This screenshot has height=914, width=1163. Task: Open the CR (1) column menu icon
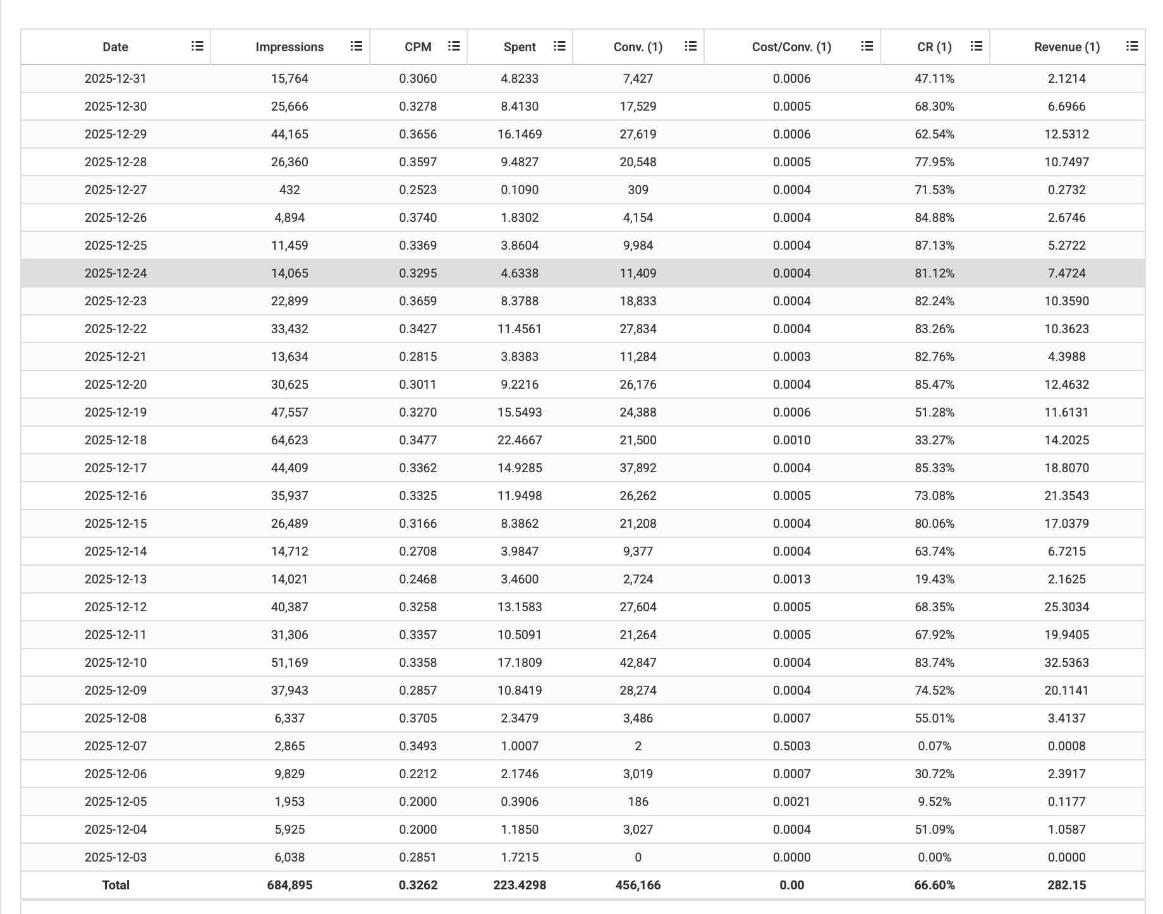pos(977,46)
